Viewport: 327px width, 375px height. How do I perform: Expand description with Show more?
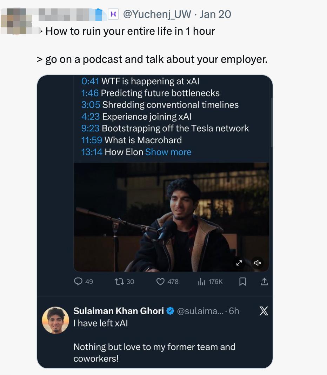pyautogui.click(x=168, y=152)
